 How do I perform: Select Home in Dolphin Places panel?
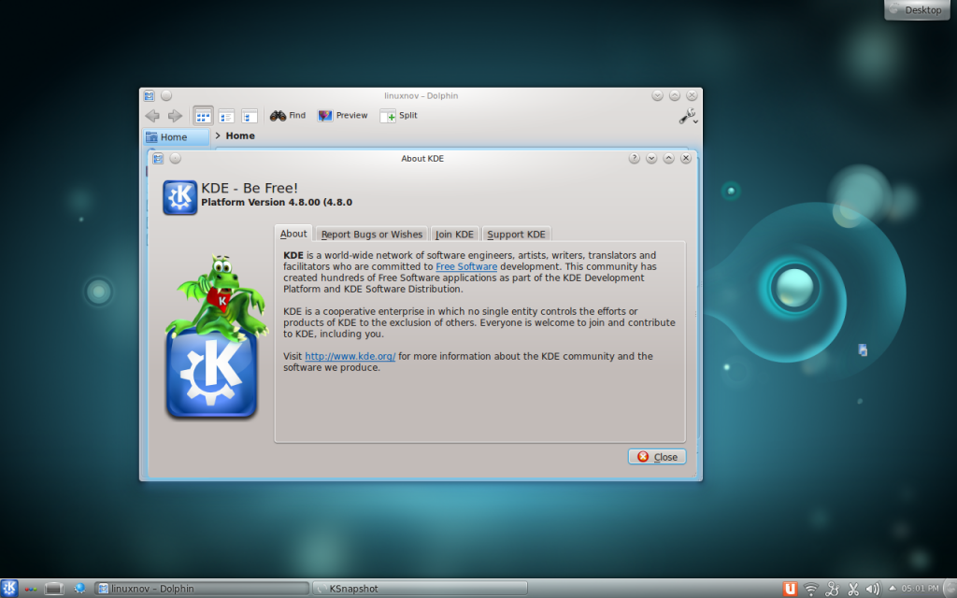[x=177, y=137]
